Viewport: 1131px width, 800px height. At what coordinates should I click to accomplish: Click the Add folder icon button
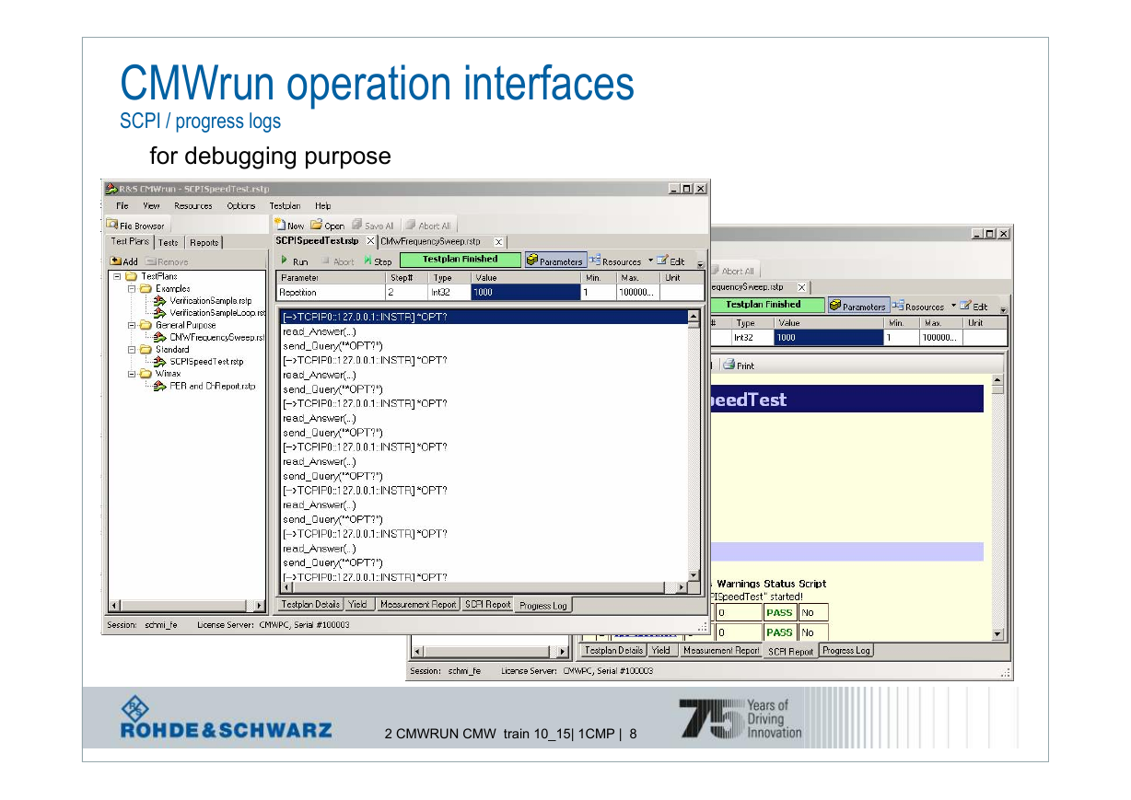pyautogui.click(x=124, y=261)
